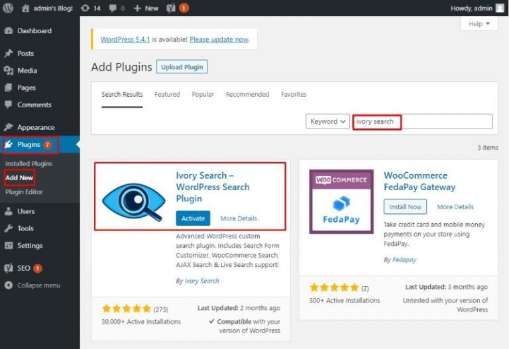Click the Posts pushpin icon
The image size is (509, 349).
(9, 53)
